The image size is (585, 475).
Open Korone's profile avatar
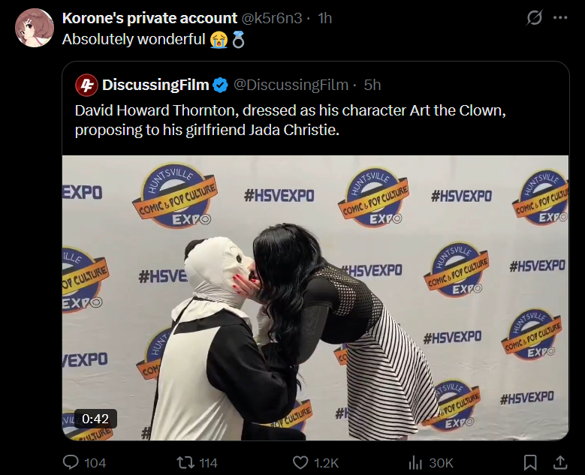pyautogui.click(x=35, y=28)
